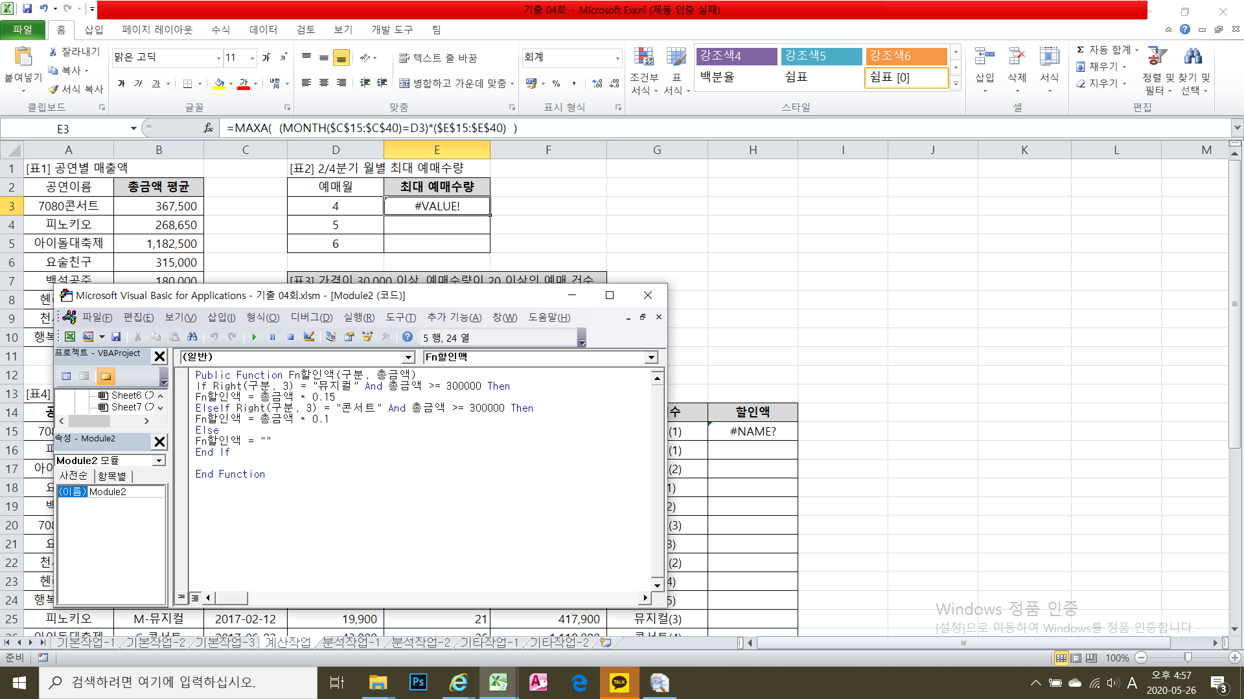Open Object Browser from the VBA toolbar
1244x699 pixels.
pos(367,337)
